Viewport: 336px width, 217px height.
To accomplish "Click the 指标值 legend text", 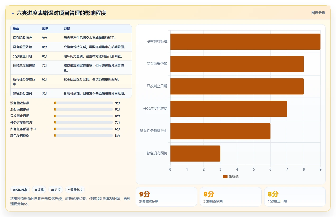I will pos(234,177).
